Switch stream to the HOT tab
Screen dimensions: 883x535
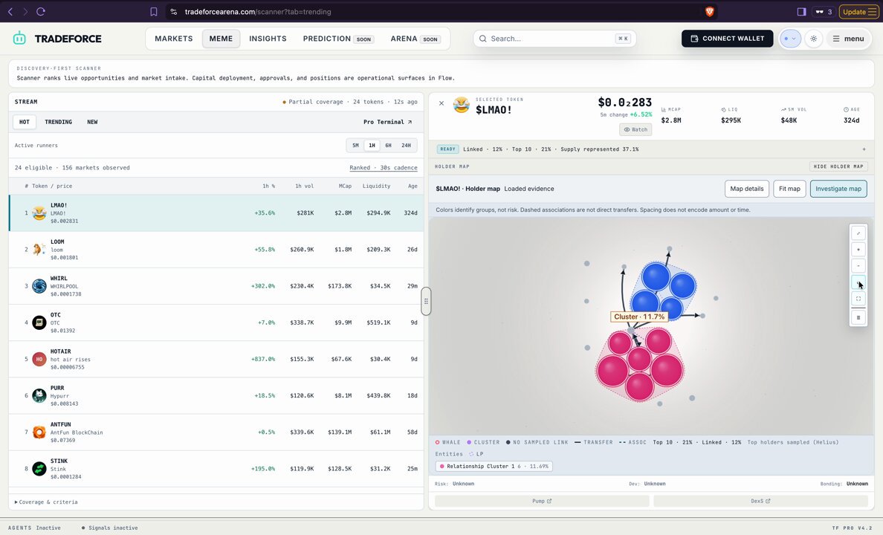25,122
